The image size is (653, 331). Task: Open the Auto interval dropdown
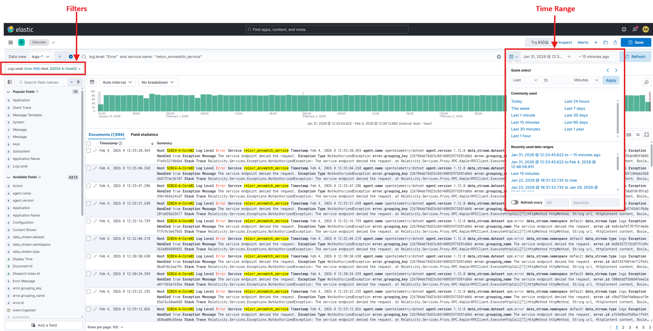[117, 82]
